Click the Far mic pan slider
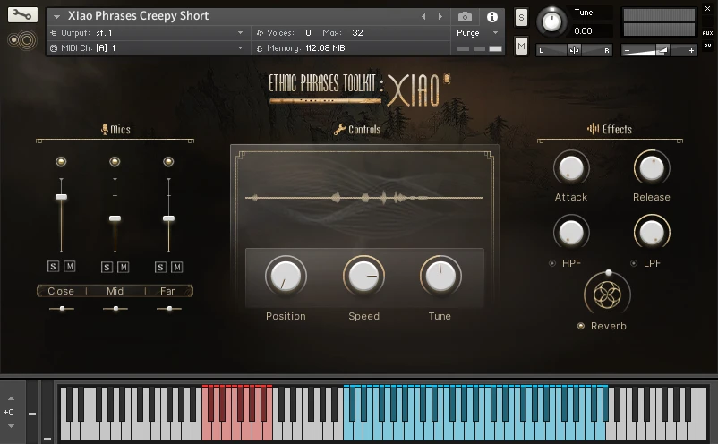The height and width of the screenshot is (444, 718). point(169,309)
